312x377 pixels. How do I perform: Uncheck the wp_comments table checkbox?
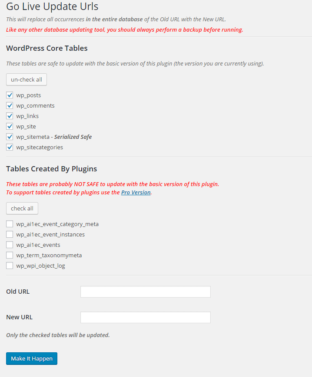tap(10, 105)
